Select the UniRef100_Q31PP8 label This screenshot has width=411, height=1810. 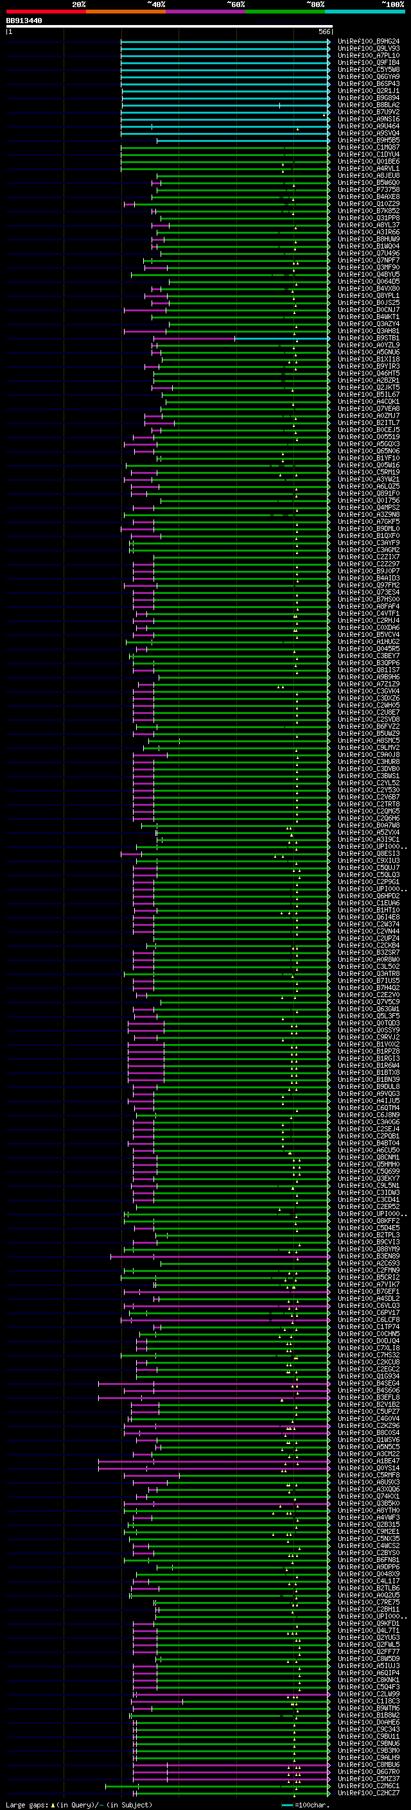368,218
